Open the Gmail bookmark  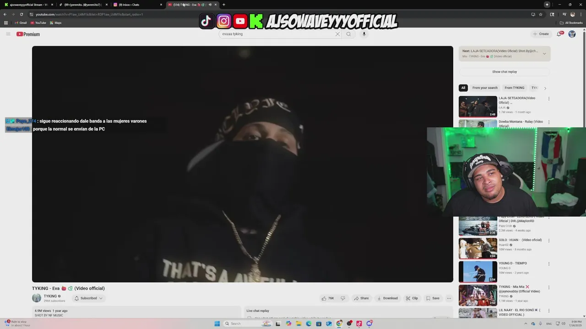tap(21, 23)
